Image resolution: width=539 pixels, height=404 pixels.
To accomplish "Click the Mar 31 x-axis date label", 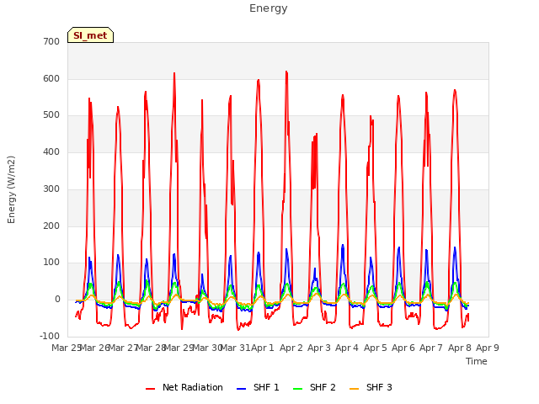I will (235, 348).
